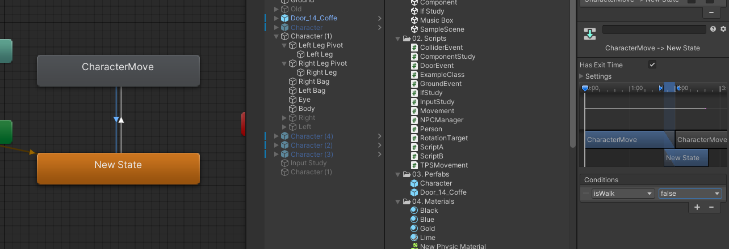Click the transition name input field
The image size is (729, 249).
655,29
